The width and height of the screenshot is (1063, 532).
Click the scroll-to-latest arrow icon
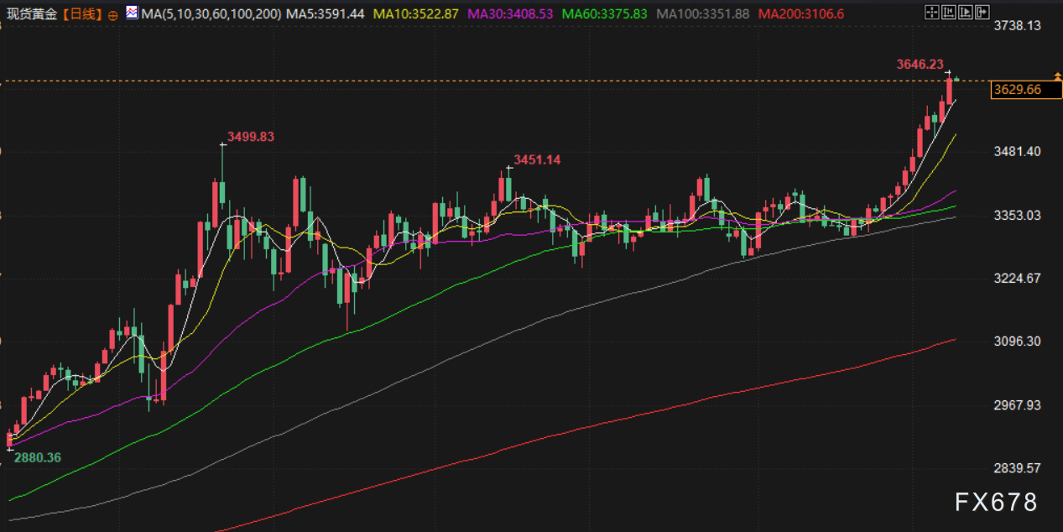[982, 13]
